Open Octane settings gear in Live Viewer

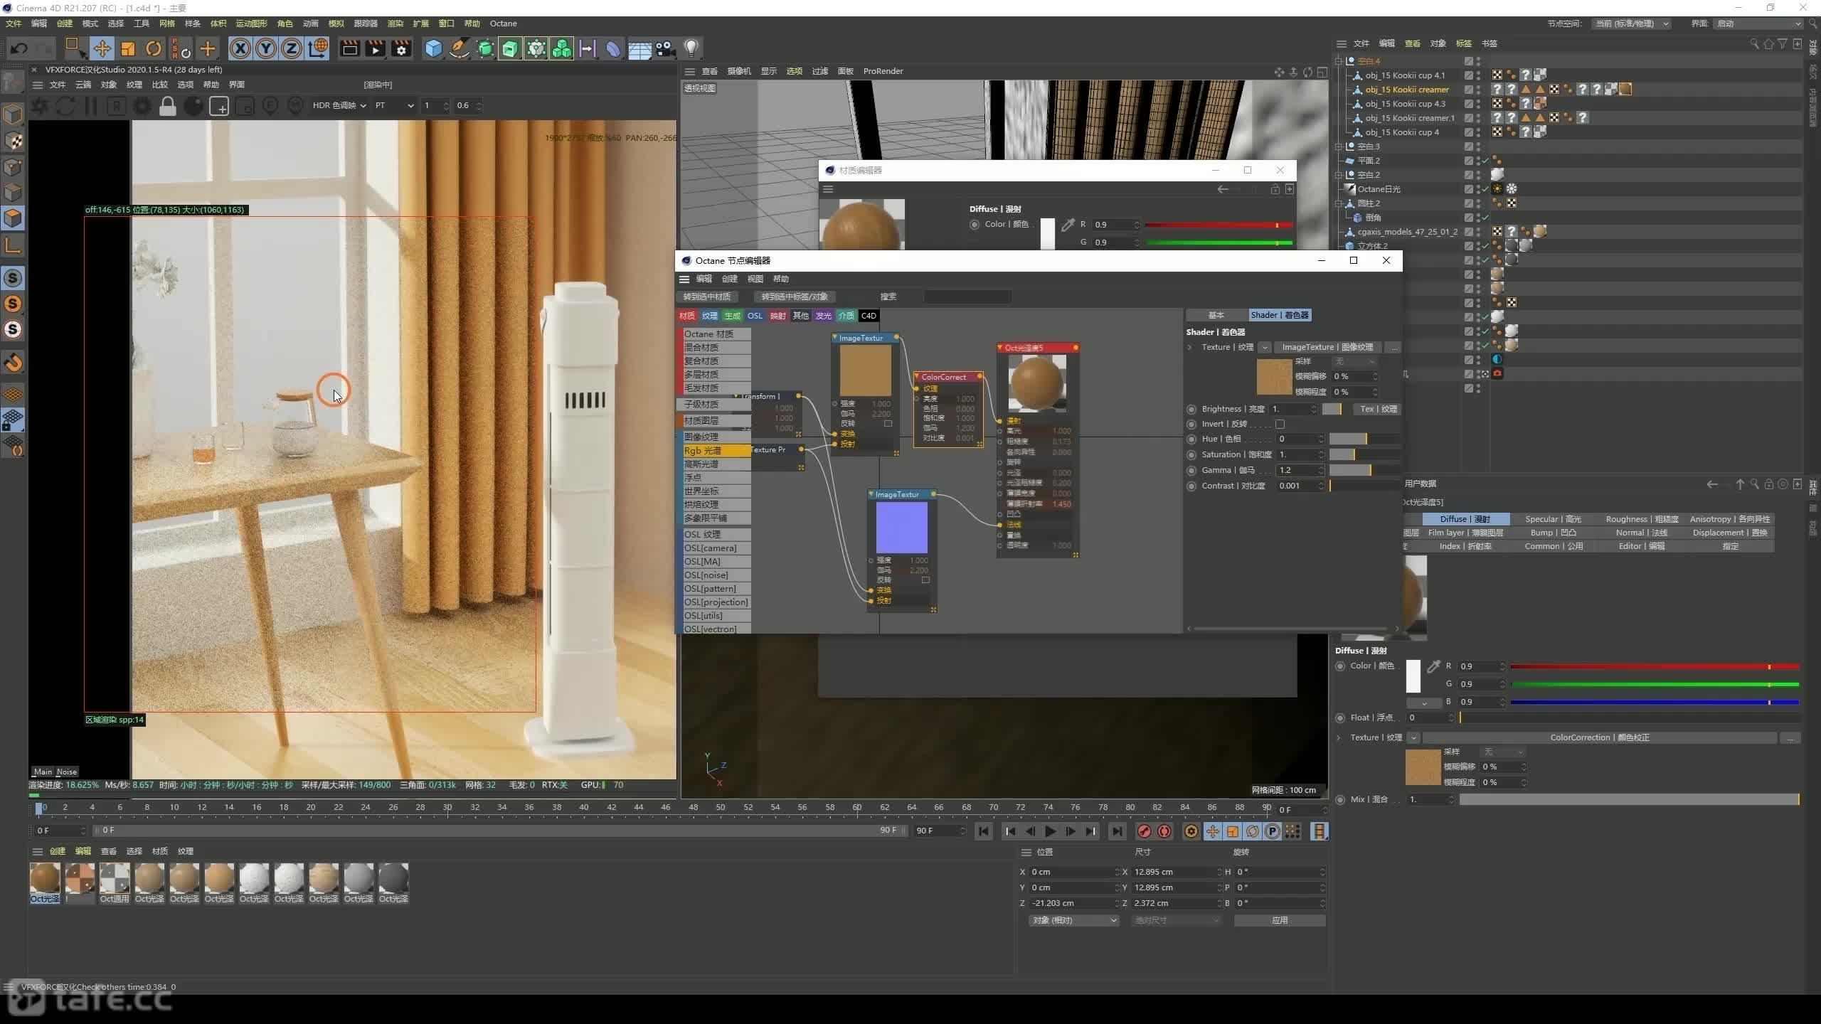[x=142, y=106]
